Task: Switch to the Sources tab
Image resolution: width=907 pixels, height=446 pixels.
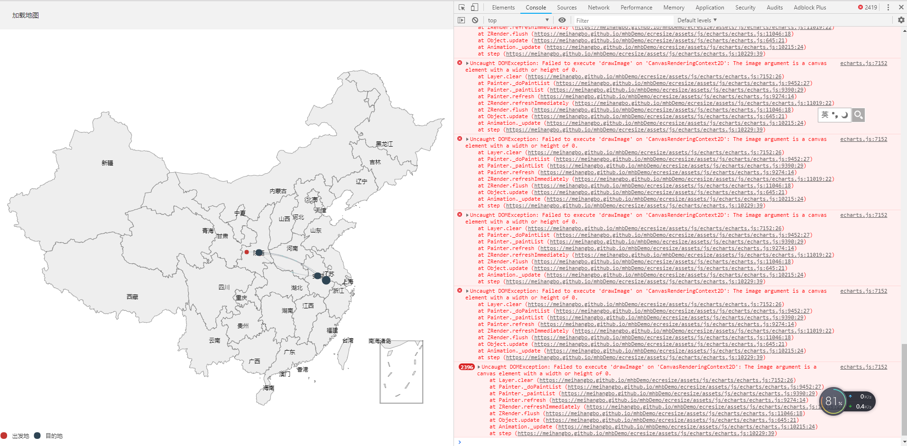Action: click(566, 8)
